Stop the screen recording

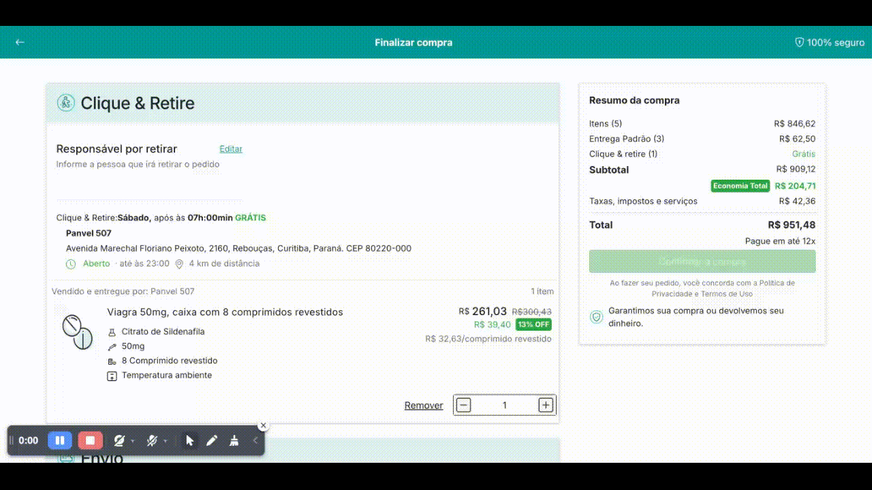(x=90, y=440)
